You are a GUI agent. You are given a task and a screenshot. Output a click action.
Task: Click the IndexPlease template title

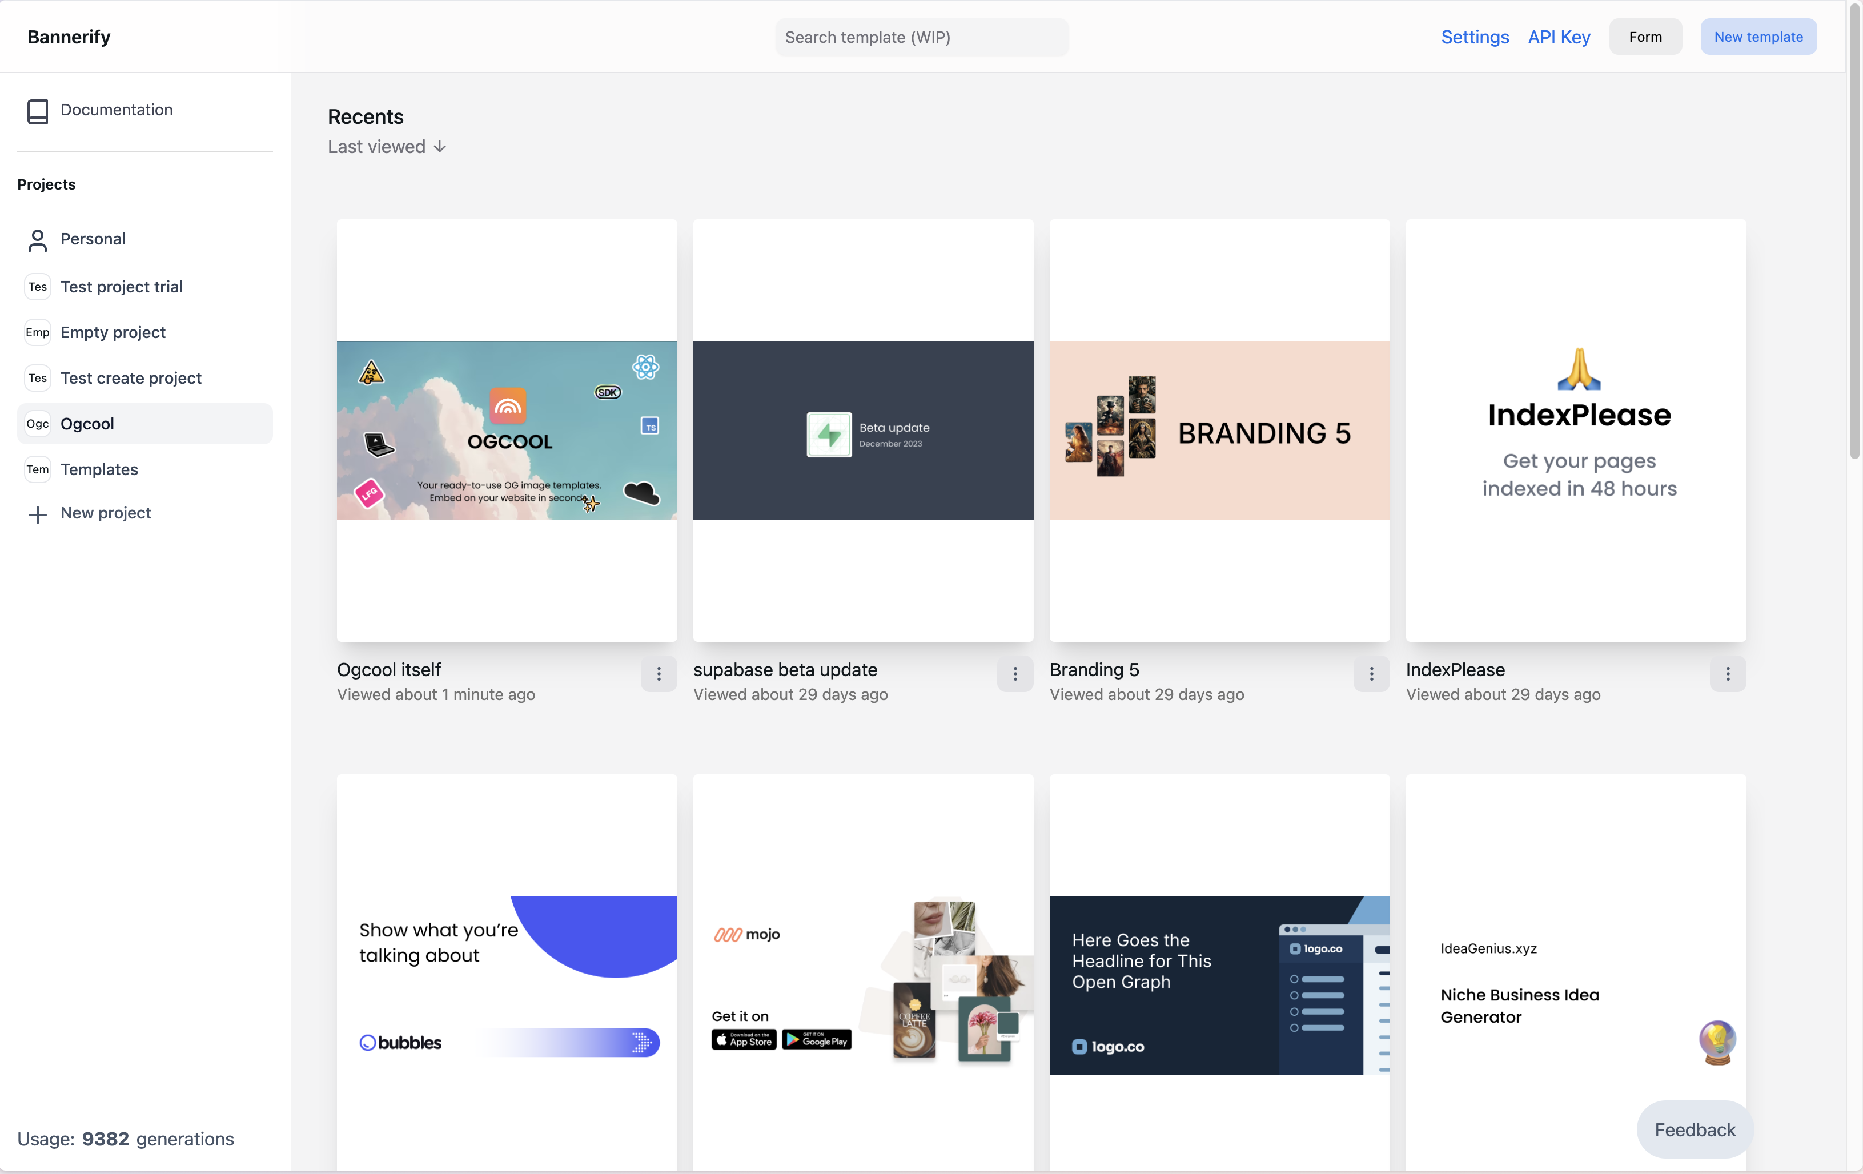pos(1455,670)
